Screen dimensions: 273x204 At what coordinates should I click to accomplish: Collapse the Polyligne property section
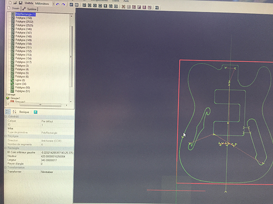coord(5,136)
